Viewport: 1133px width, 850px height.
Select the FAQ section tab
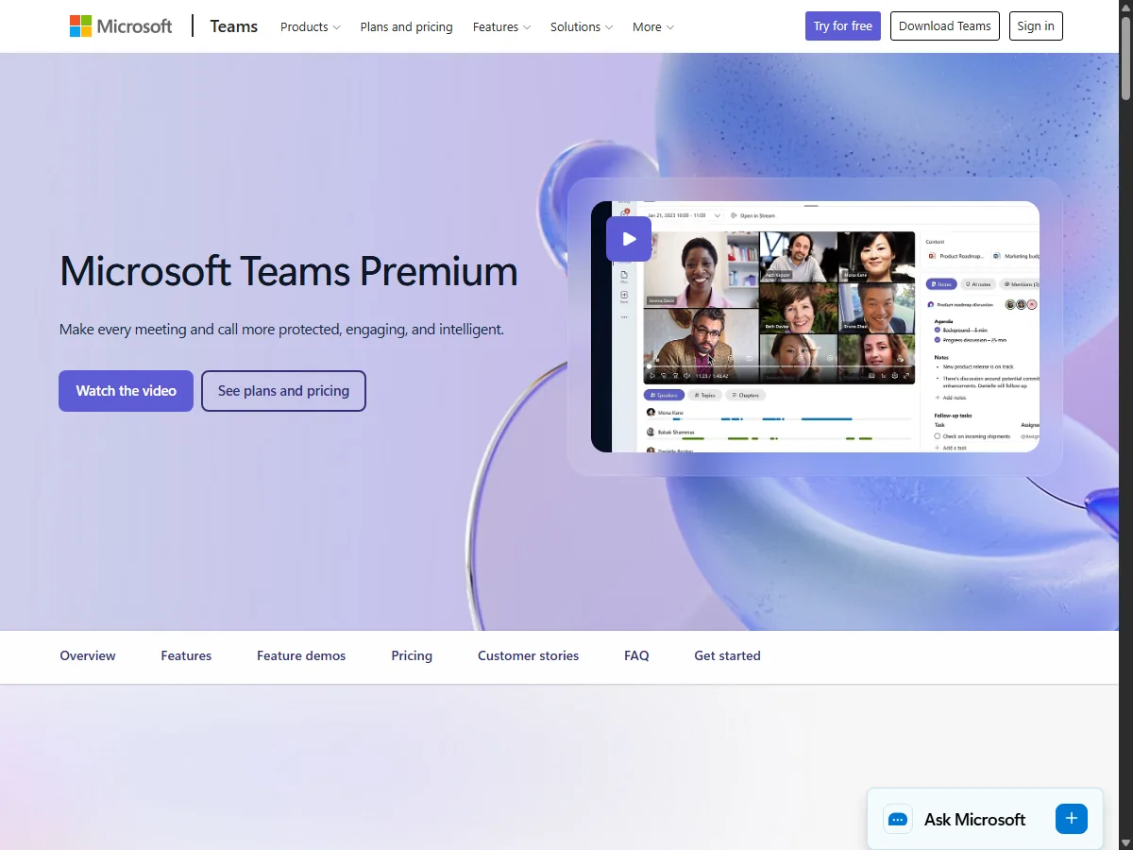(636, 655)
